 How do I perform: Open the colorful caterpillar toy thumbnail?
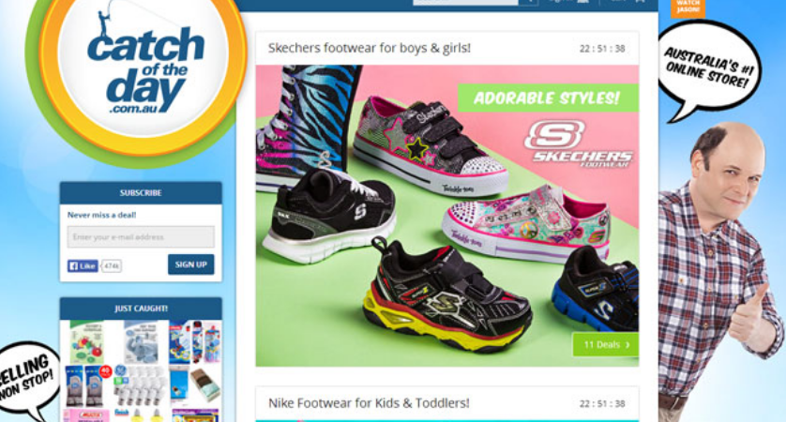(x=86, y=342)
